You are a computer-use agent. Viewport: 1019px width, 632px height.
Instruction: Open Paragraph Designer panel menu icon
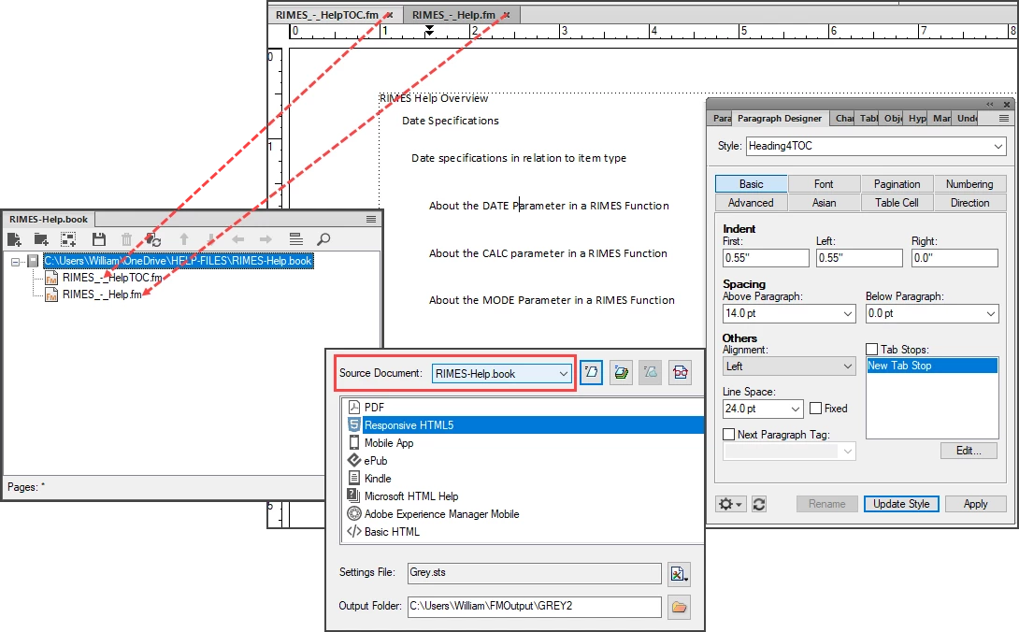pos(1004,119)
